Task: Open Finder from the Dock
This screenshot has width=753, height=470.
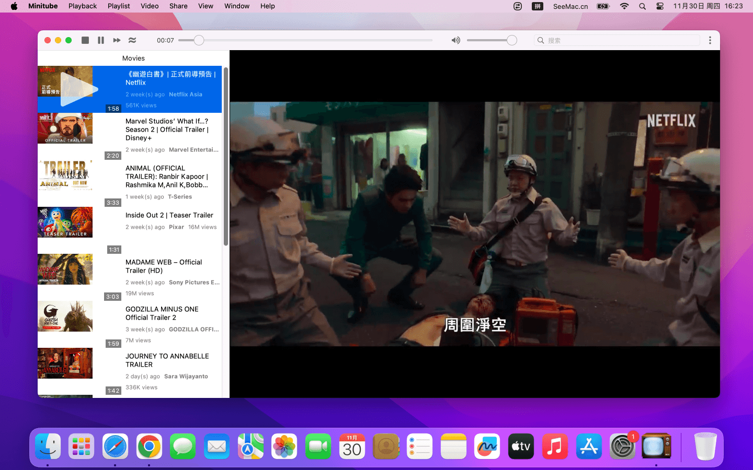Action: (48, 446)
